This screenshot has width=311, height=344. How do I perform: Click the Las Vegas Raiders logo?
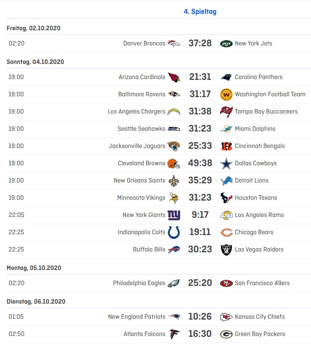click(226, 250)
